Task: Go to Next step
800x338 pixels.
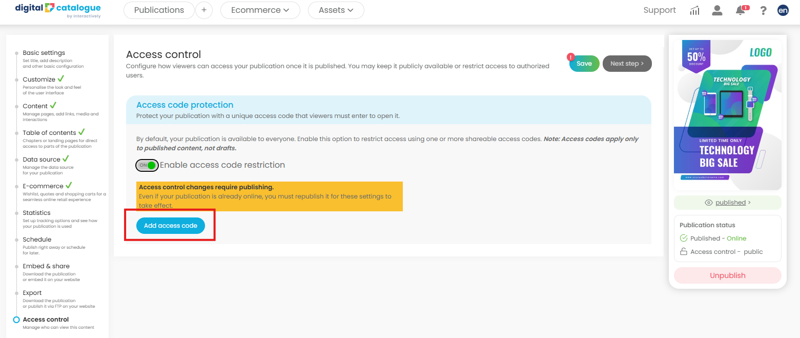Action: (x=627, y=64)
